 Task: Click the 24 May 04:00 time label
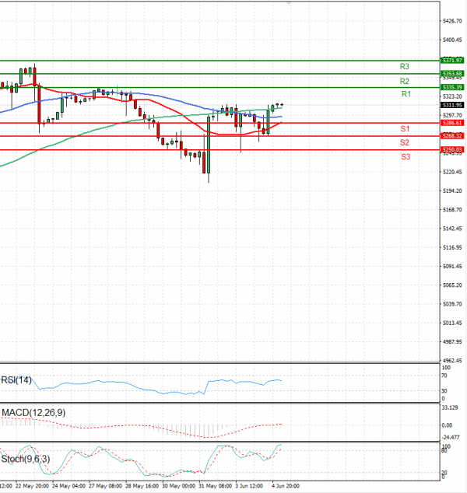tap(68, 486)
